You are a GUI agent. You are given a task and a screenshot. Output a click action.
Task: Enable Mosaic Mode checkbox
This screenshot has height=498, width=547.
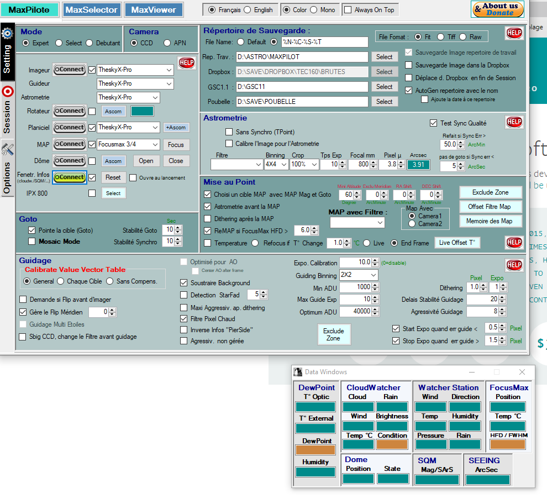[31, 241]
